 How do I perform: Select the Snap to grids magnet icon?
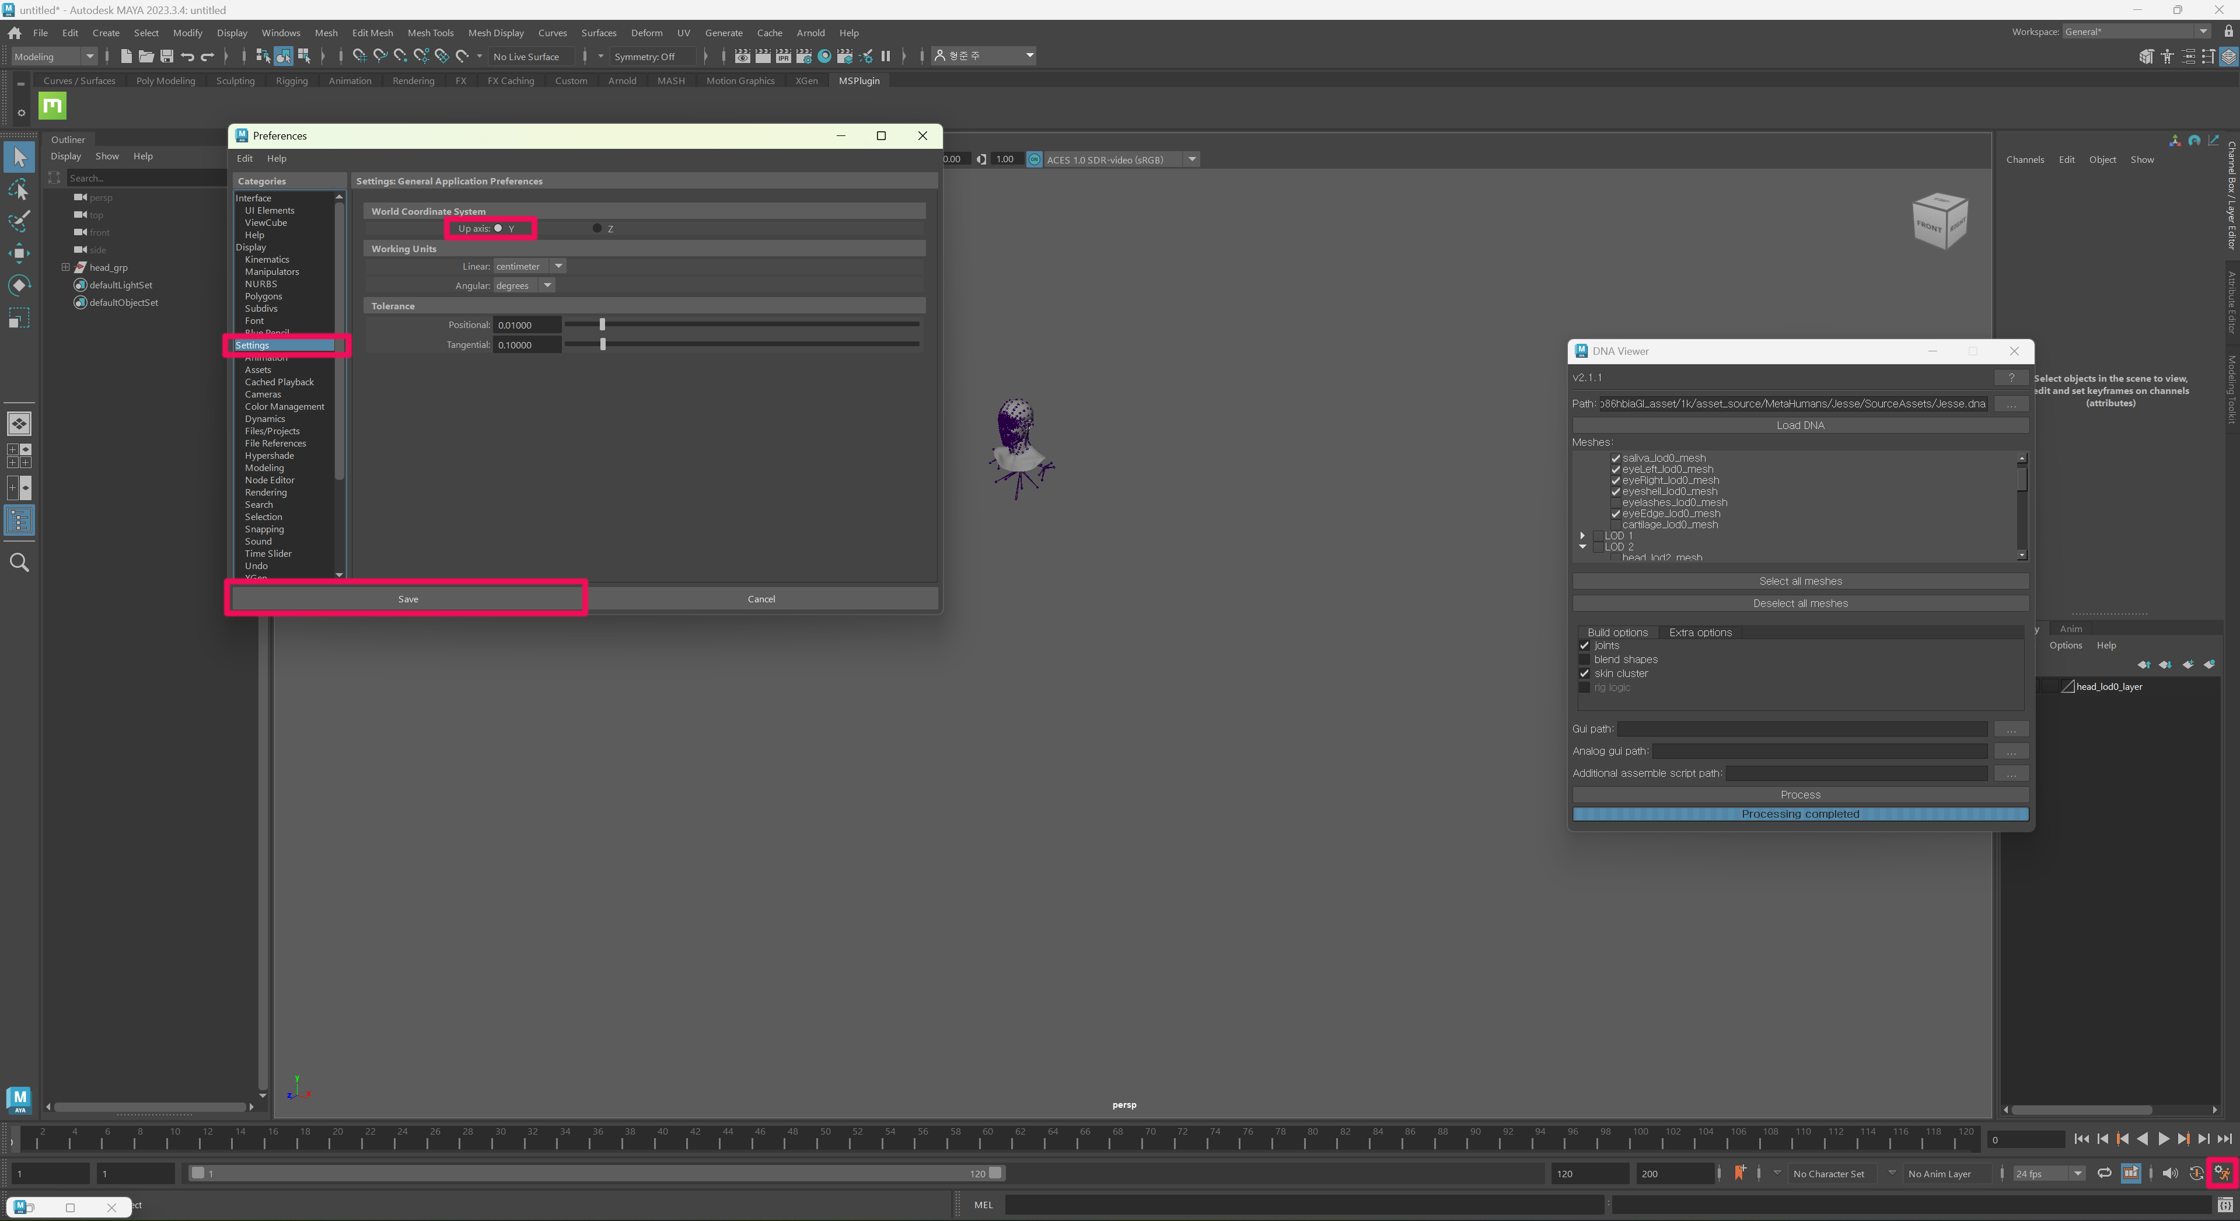tap(359, 55)
